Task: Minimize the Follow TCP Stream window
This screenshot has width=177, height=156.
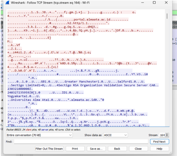Action: pos(143,2)
